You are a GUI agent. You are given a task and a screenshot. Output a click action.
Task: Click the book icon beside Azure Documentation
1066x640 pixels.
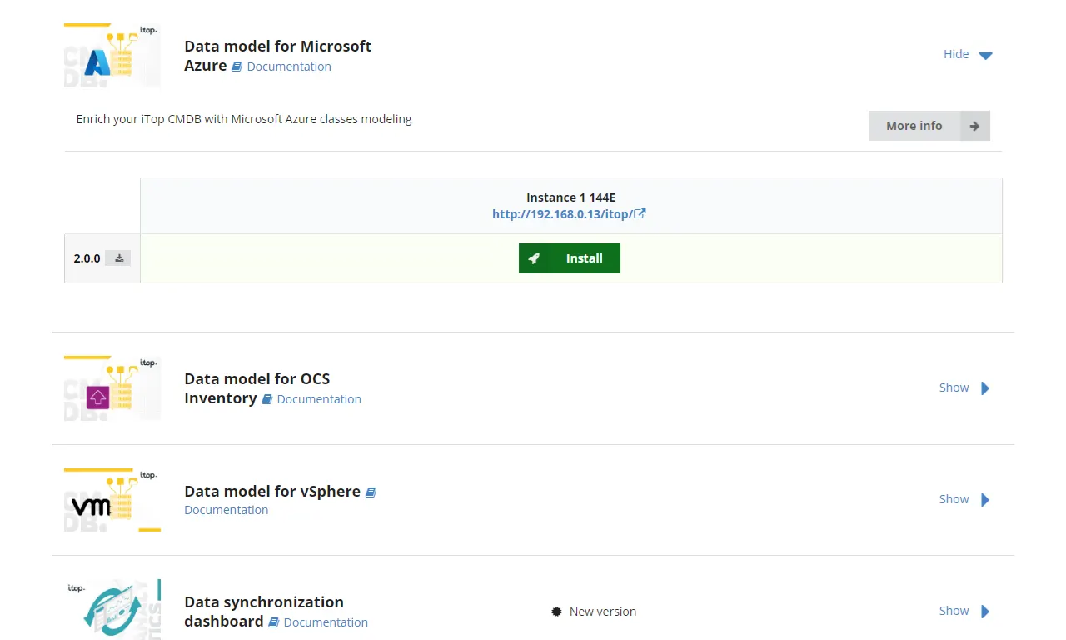pyautogui.click(x=237, y=67)
